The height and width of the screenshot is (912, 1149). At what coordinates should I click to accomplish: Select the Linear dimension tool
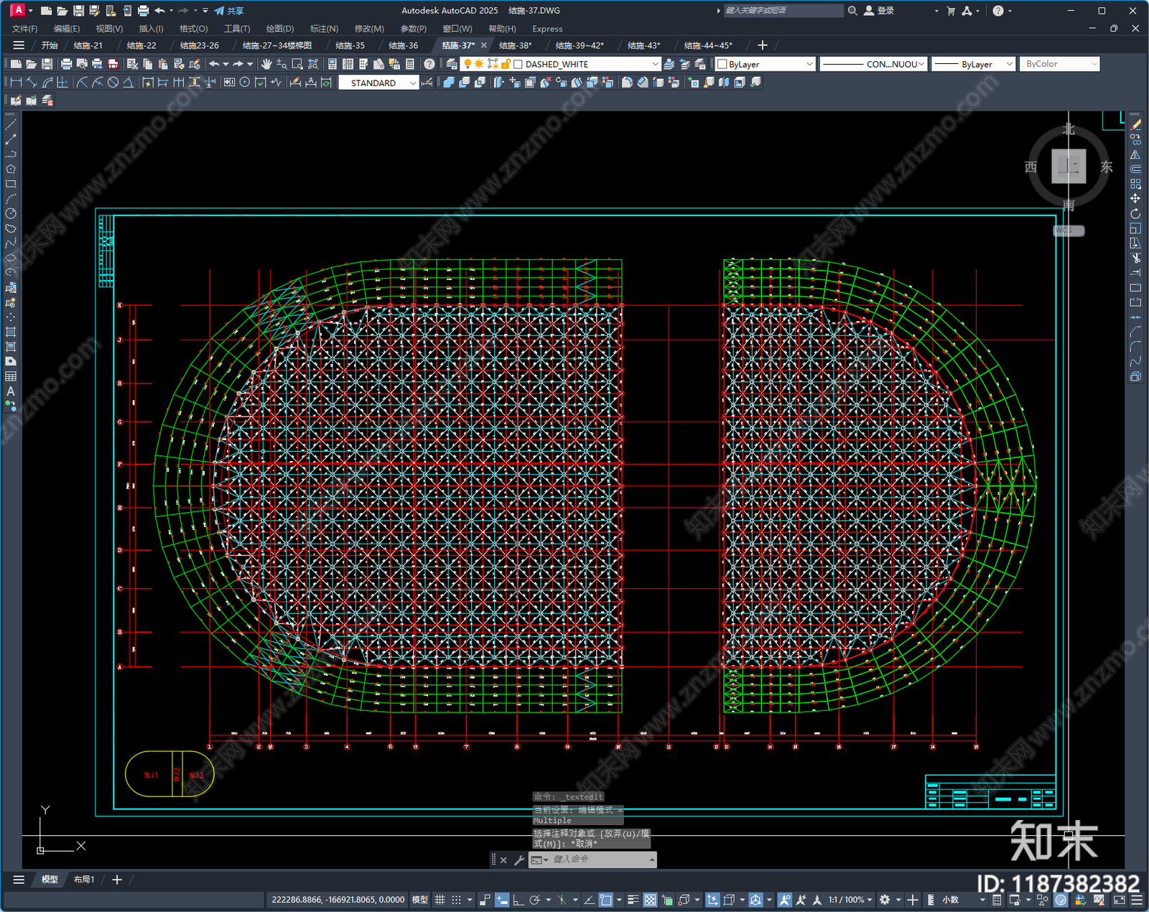click(x=16, y=83)
